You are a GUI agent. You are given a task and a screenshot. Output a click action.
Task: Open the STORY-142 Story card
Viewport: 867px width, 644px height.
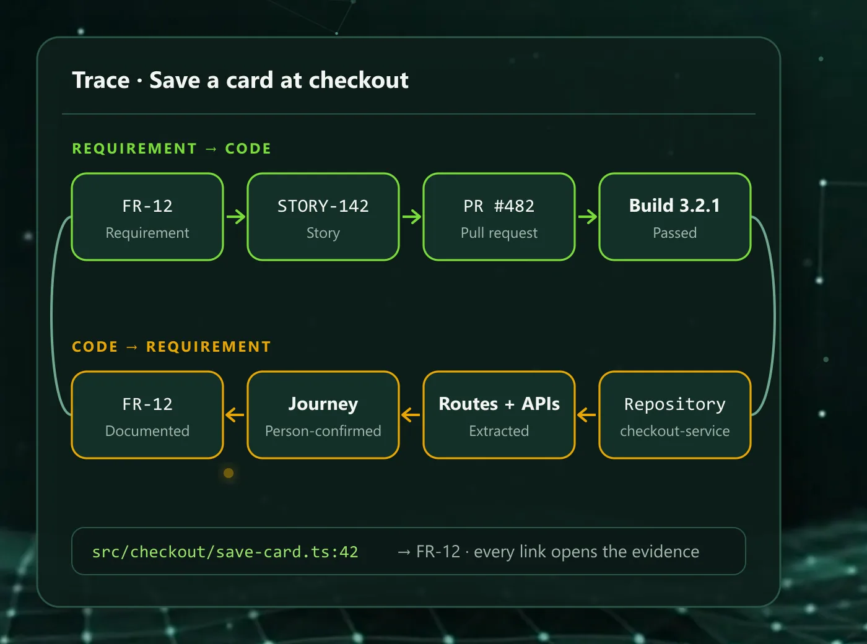(323, 217)
